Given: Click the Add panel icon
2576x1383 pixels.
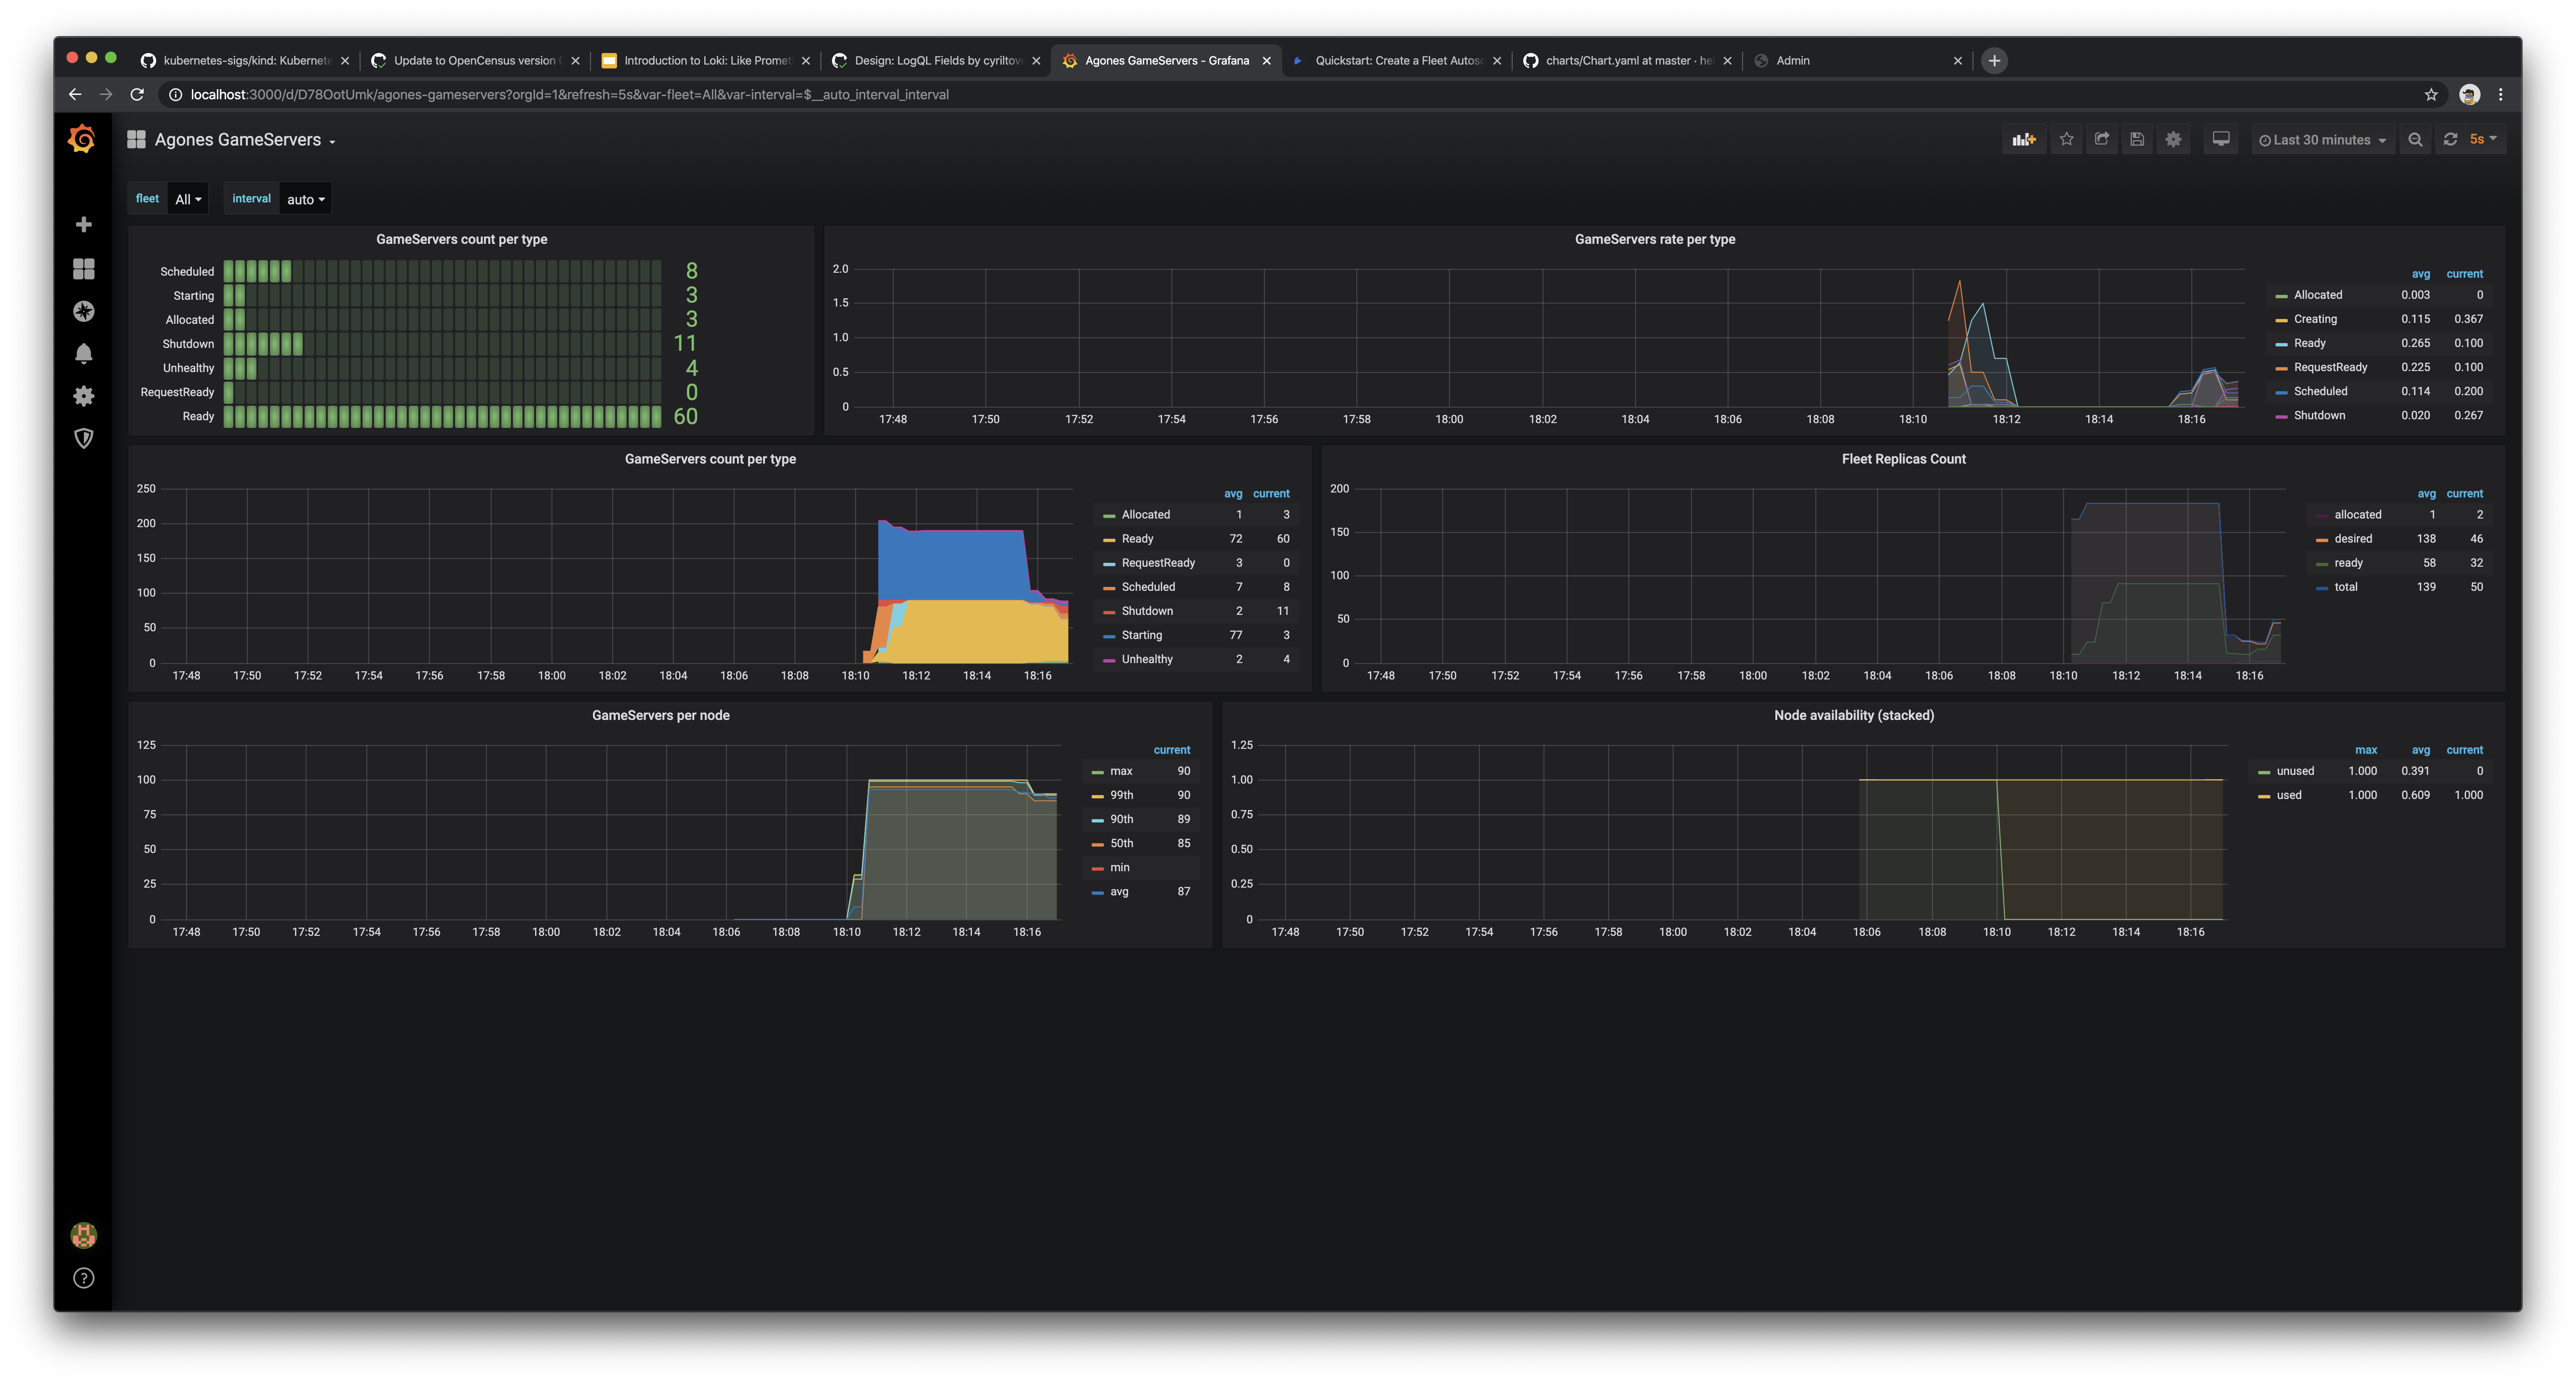Looking at the screenshot, I should [2024, 140].
